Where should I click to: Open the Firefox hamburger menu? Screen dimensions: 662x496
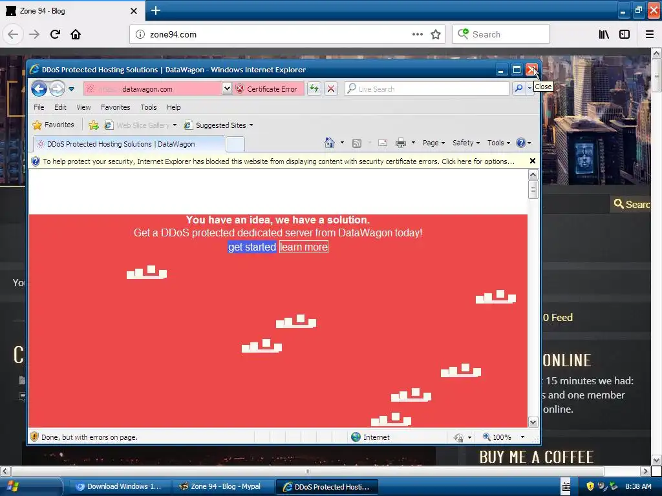coord(650,34)
